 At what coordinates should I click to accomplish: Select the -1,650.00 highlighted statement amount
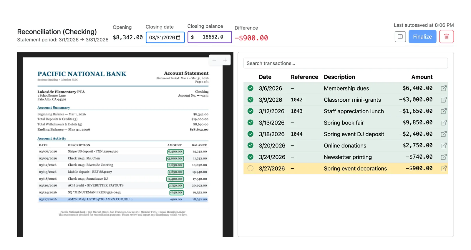click(175, 165)
